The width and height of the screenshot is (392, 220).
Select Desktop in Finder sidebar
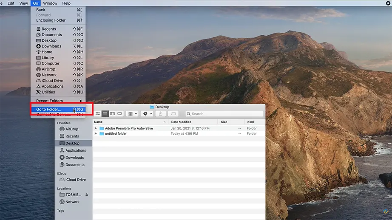[x=73, y=143]
